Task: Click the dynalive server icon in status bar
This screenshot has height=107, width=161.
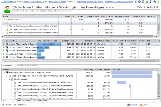Action: 128,105
